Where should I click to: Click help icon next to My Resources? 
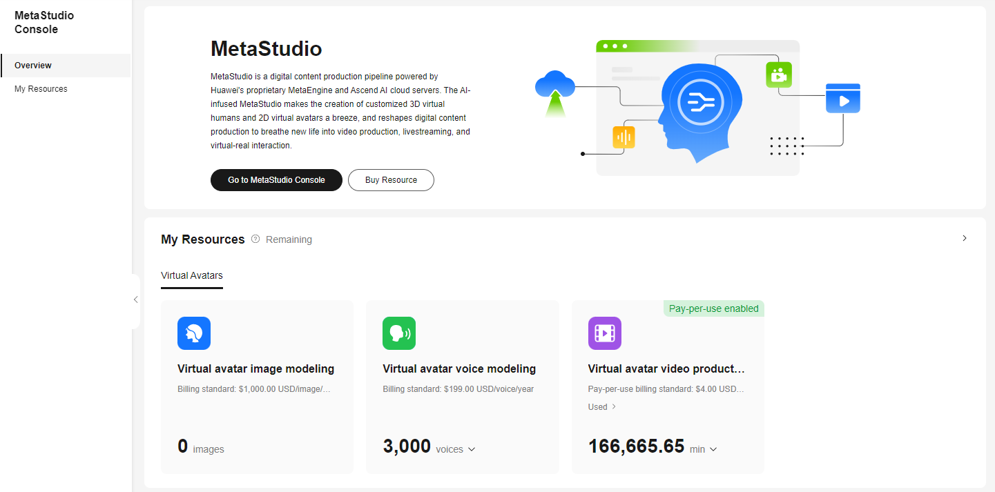[255, 239]
